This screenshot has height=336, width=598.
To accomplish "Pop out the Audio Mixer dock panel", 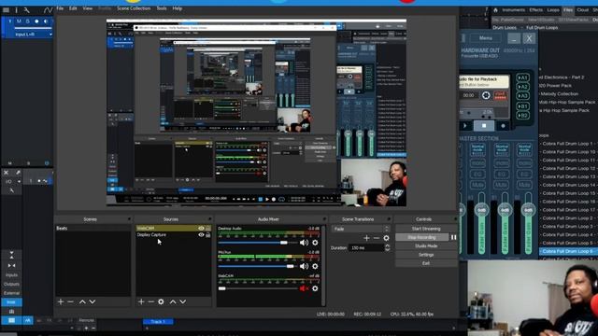I will coord(324,219).
